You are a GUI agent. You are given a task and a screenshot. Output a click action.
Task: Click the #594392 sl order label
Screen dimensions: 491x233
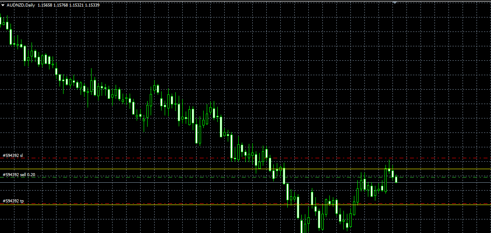tap(13, 155)
